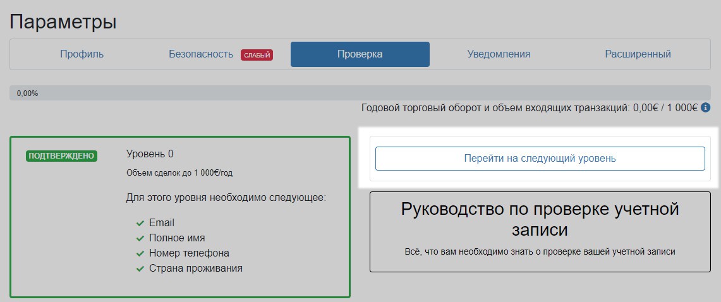The image size is (721, 302).
Task: Click the Годовой торговый оборот text
Action: tap(530, 108)
